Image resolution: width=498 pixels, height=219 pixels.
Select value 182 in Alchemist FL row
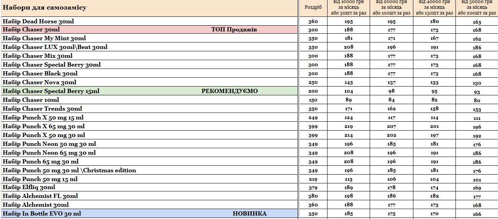coord(434,196)
